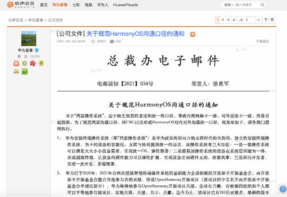Click the magnifier search icon
Screen dimensions: 287x197
click(262, 5)
